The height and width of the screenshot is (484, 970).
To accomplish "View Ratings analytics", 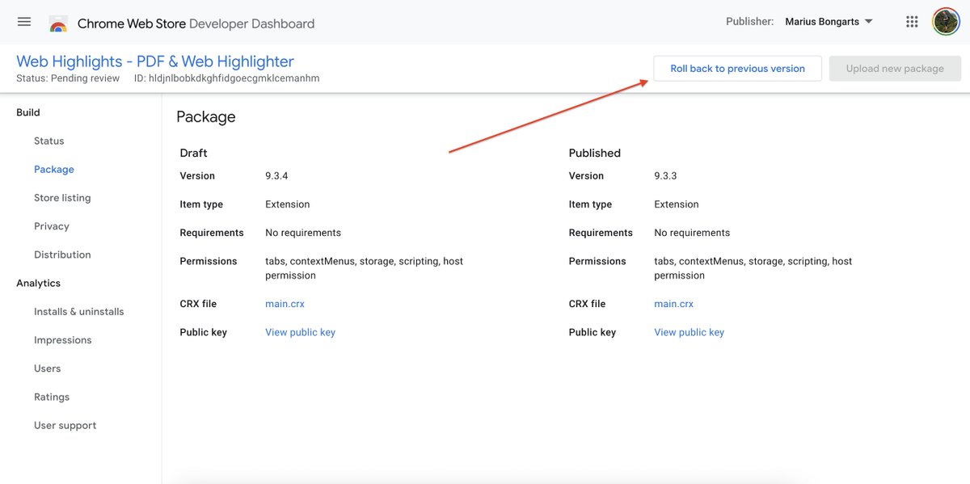I will tap(52, 397).
